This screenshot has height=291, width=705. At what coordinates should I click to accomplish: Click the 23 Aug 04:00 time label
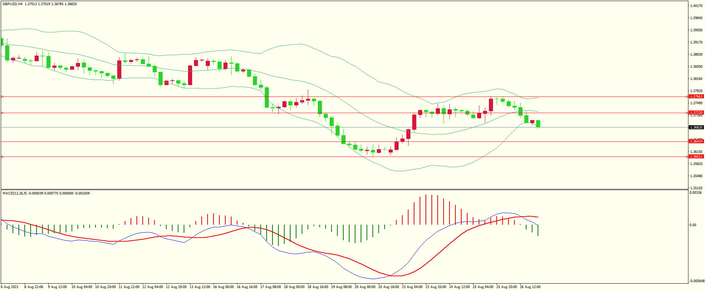[x=412, y=287]
